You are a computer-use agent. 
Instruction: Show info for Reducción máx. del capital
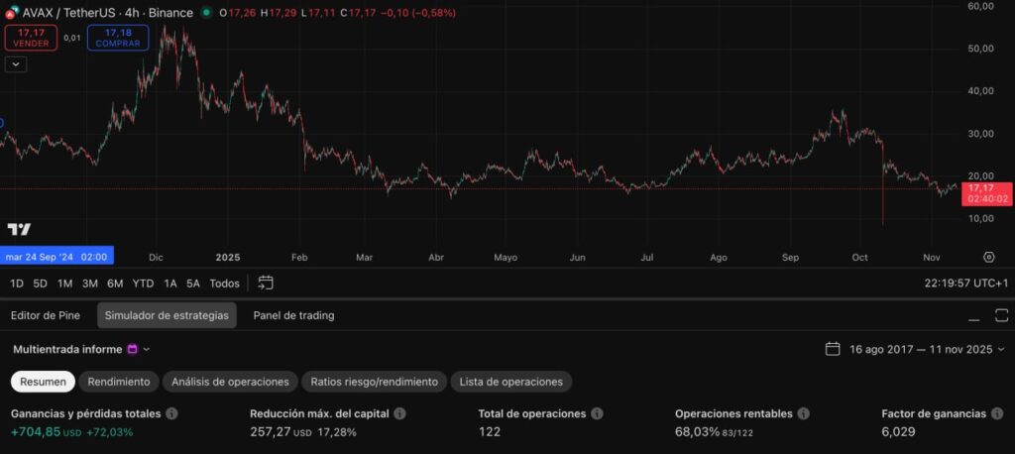[x=400, y=413]
